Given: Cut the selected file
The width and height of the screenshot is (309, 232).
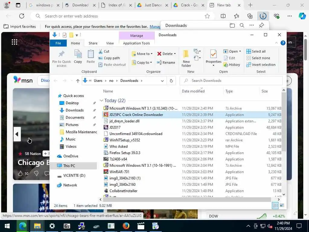Looking at the screenshot, I should [x=104, y=51].
